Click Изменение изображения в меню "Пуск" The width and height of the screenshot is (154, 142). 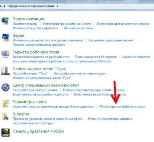(42, 78)
